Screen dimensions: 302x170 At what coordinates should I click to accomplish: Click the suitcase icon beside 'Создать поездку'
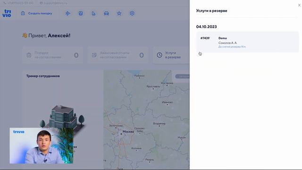(23, 13)
